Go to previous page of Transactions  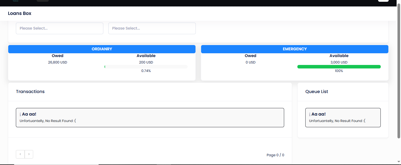(20, 154)
